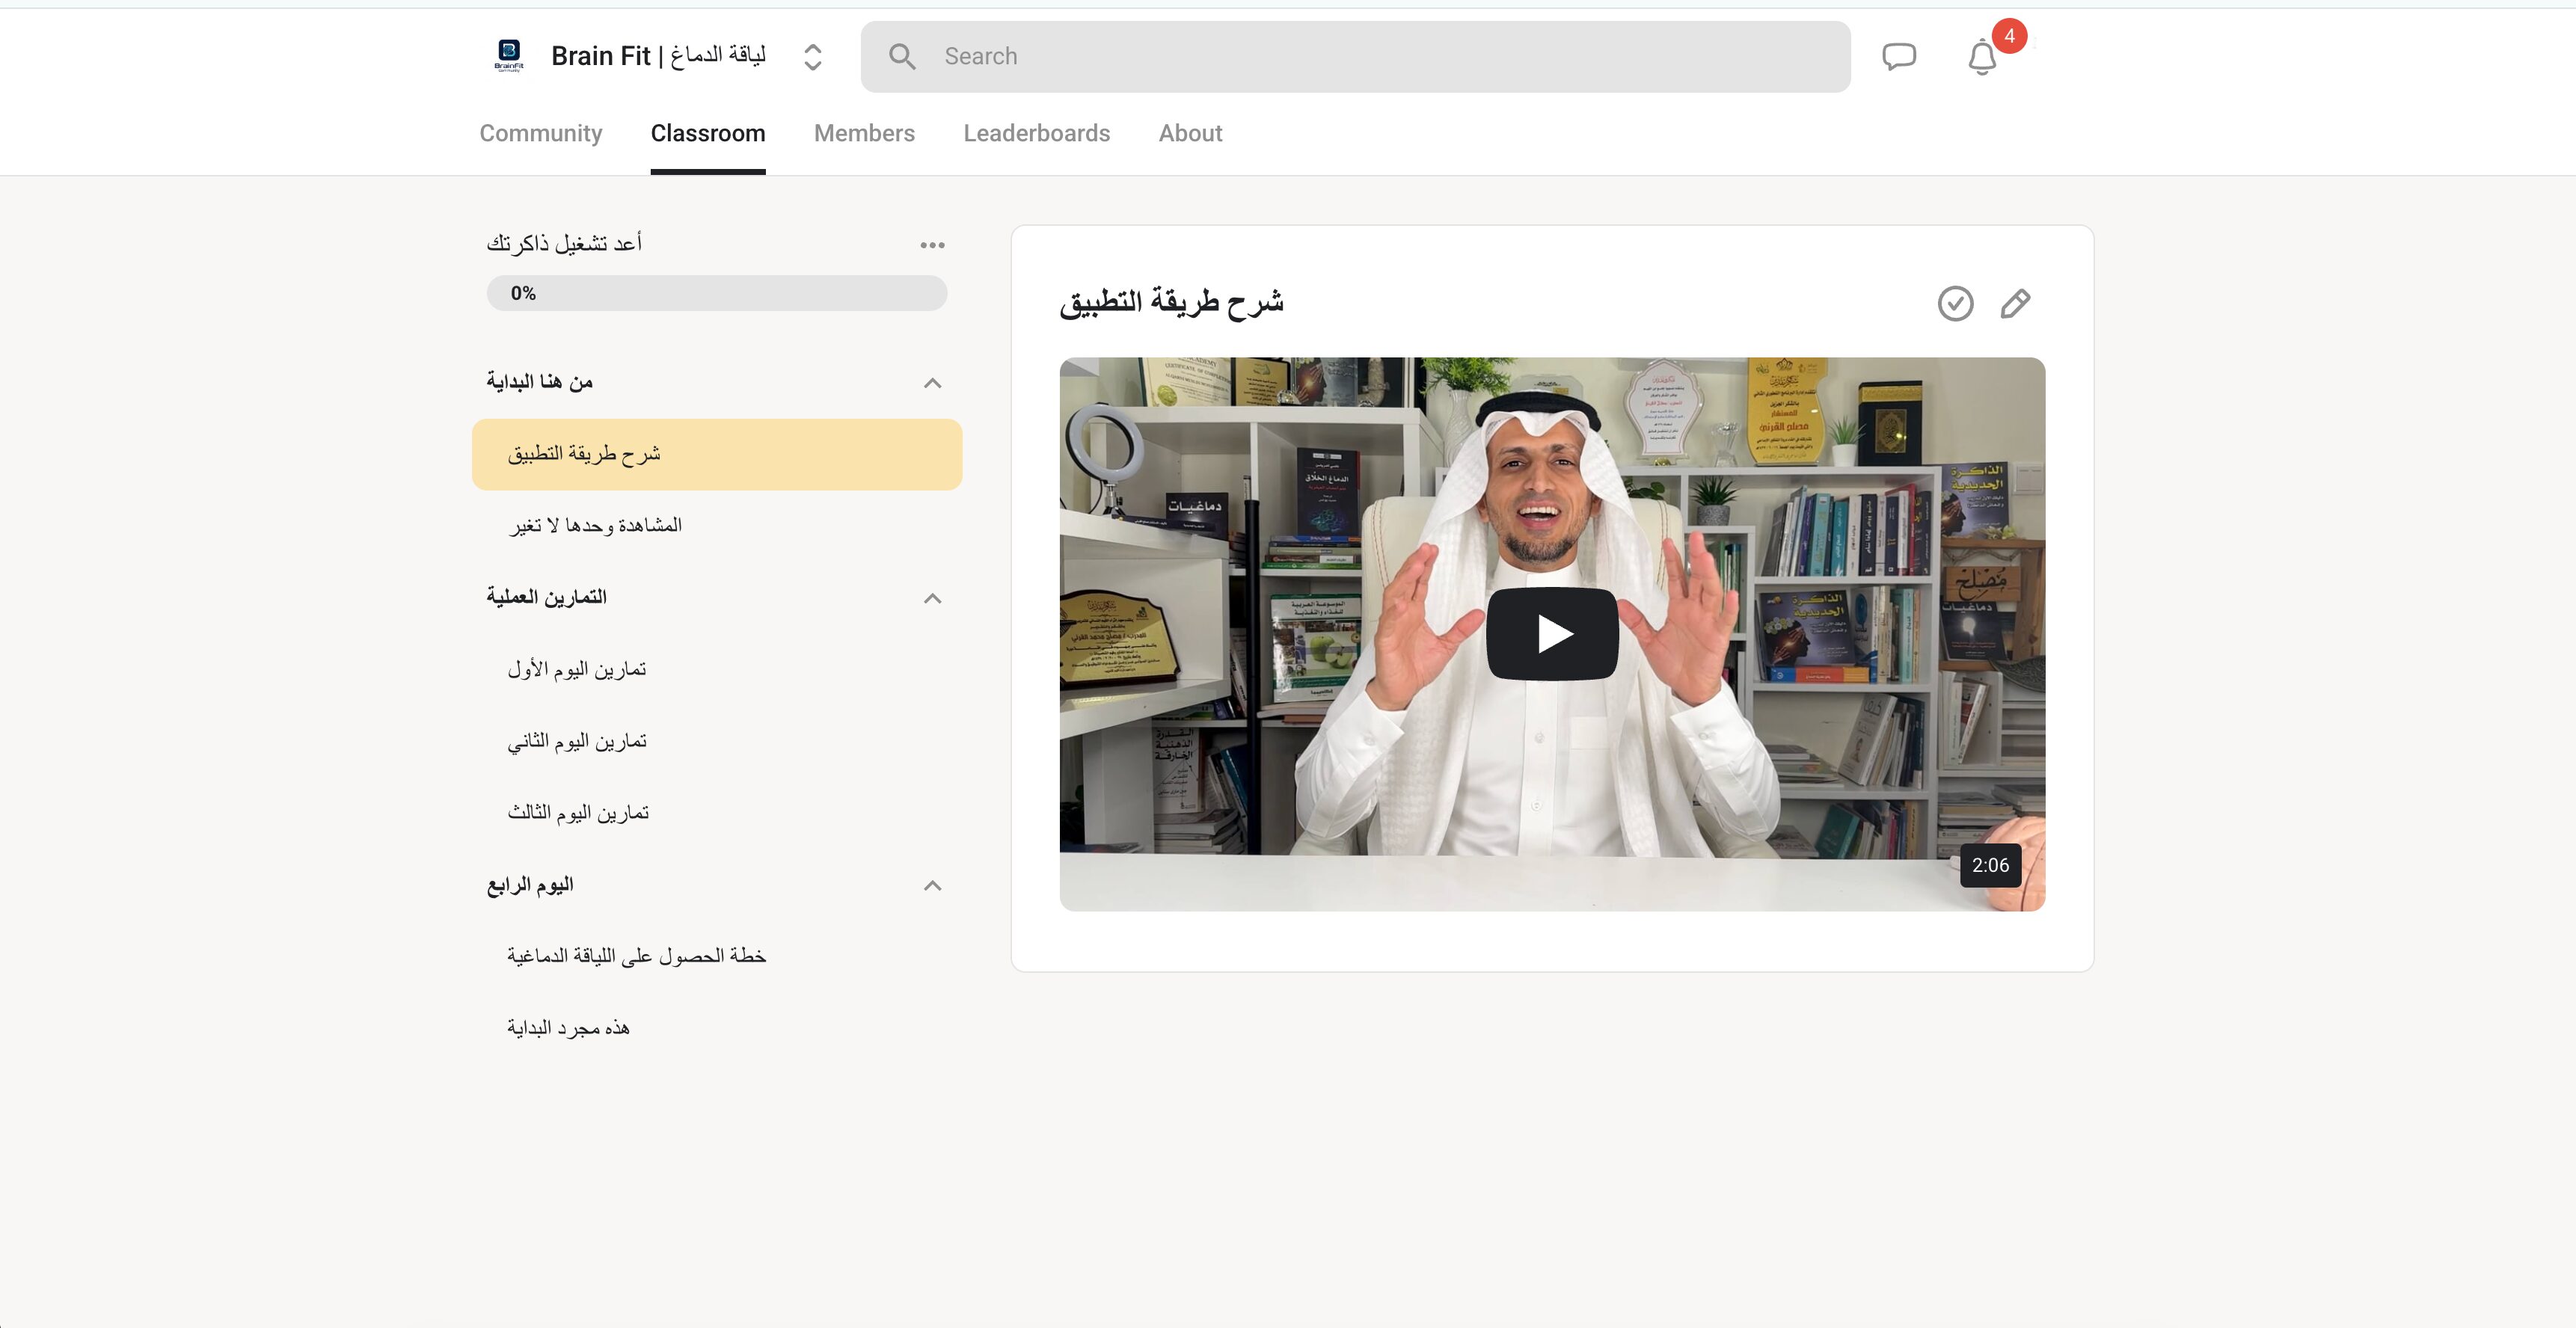This screenshot has width=2576, height=1328.
Task: Collapse the من هنا البداية section
Action: [932, 383]
